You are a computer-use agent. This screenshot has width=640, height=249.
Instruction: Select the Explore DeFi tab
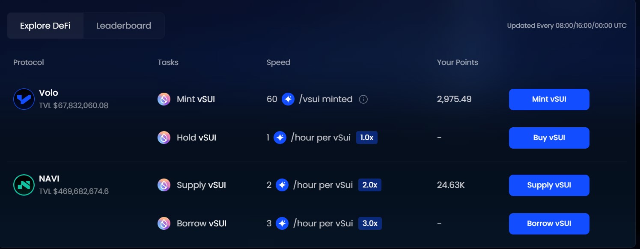tap(45, 26)
